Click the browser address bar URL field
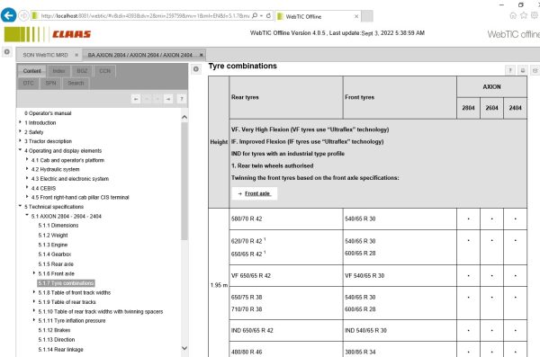The image size is (540, 357). (x=145, y=16)
